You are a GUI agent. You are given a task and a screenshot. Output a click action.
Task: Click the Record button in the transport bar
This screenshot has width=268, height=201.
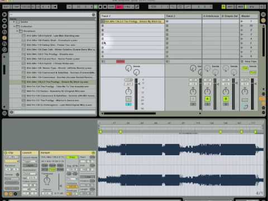[105, 7]
